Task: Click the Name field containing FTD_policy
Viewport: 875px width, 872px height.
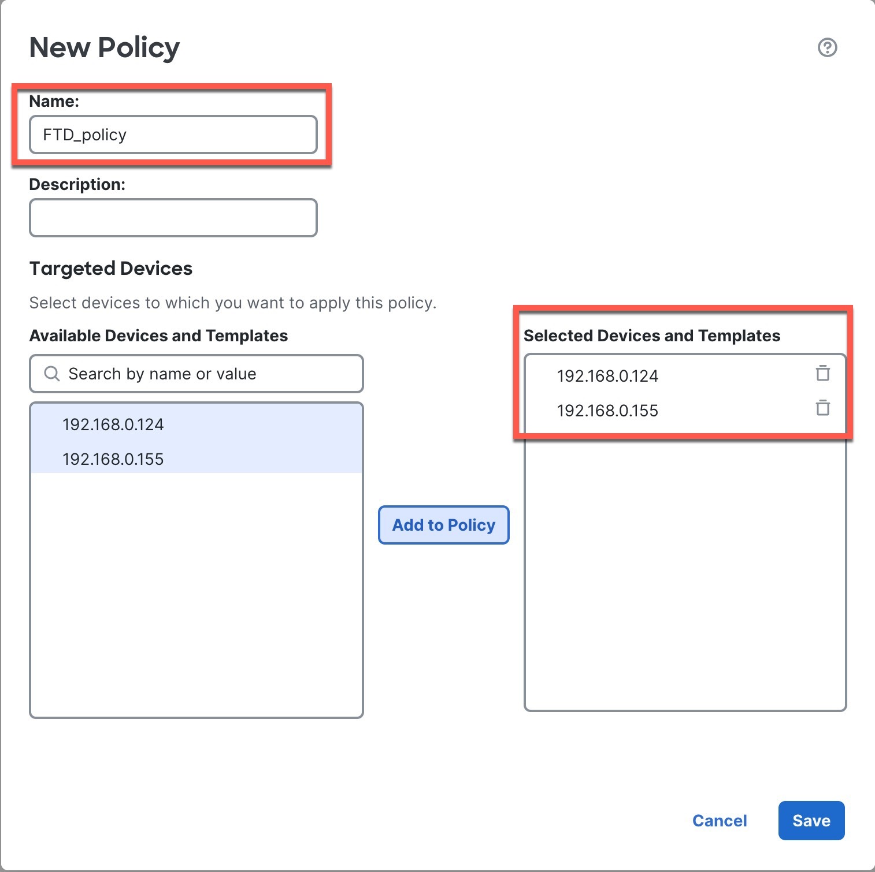Action: click(x=173, y=135)
